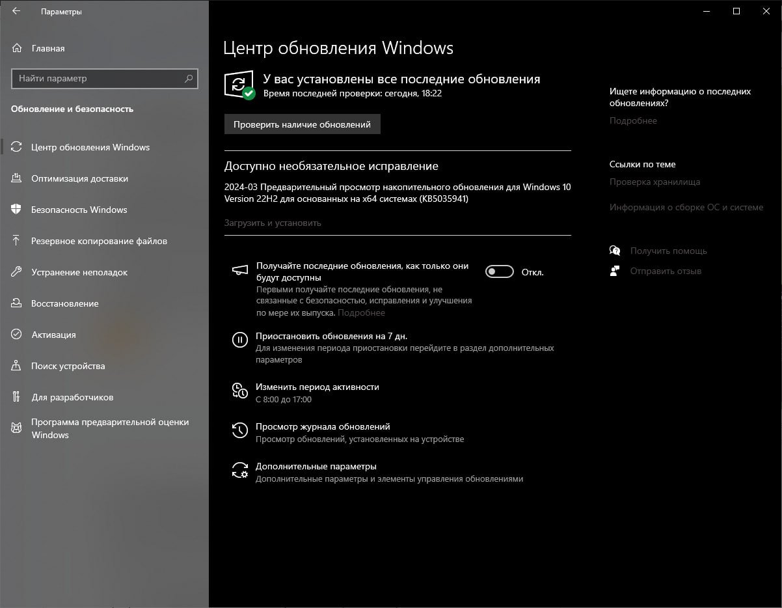Select Активация sidebar item
This screenshot has height=608, width=782.
click(53, 335)
